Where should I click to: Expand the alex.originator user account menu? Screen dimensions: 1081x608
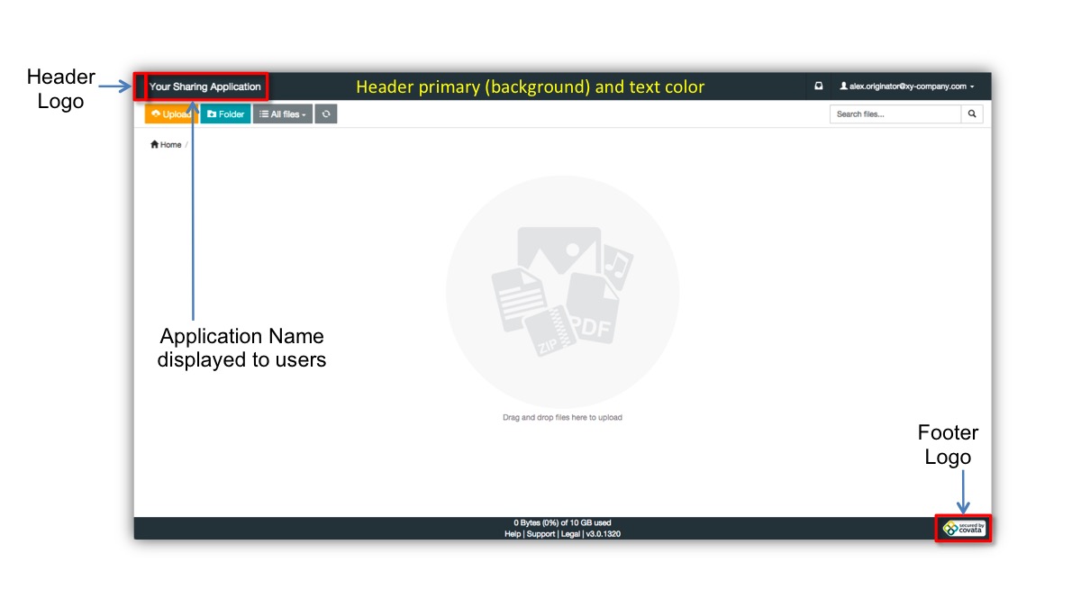906,86
